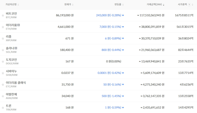197x113 pixels.
Task: Click the down arrow beside -0.42% change
Action: 123,73
